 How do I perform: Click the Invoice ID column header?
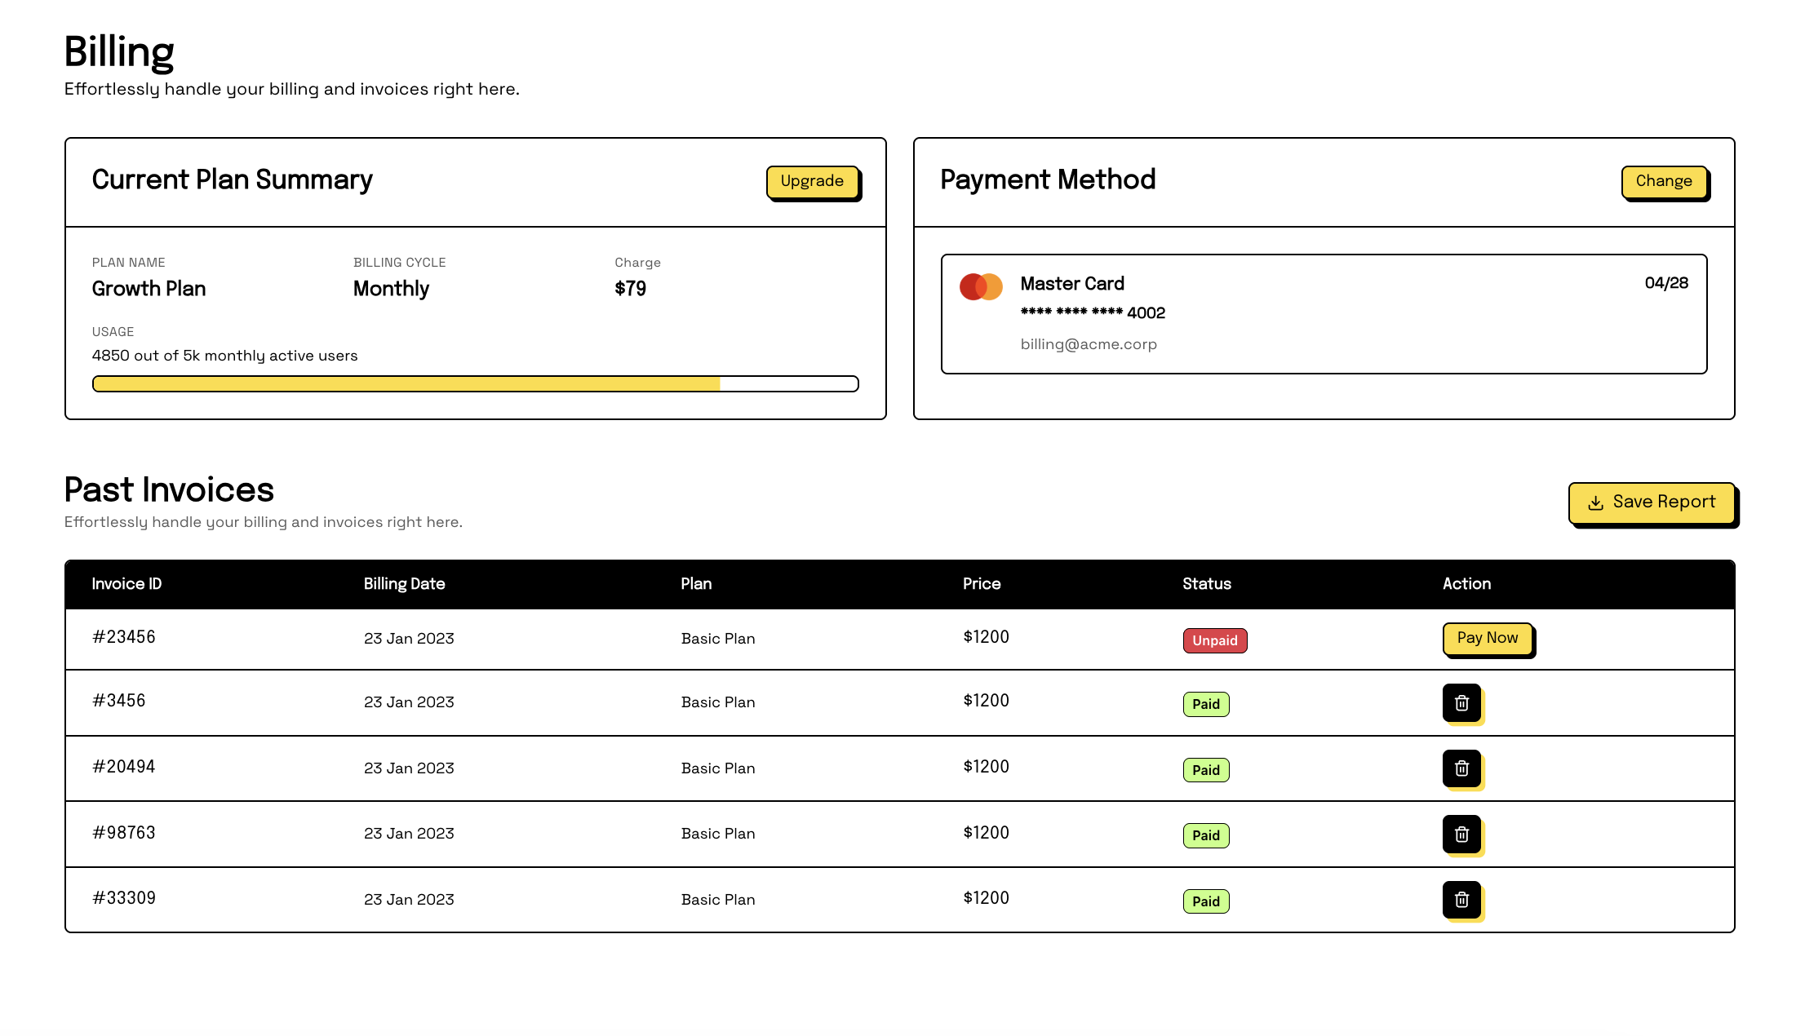(126, 584)
